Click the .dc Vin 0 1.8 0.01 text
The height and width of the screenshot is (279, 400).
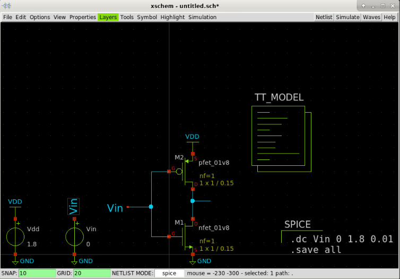(x=342, y=239)
